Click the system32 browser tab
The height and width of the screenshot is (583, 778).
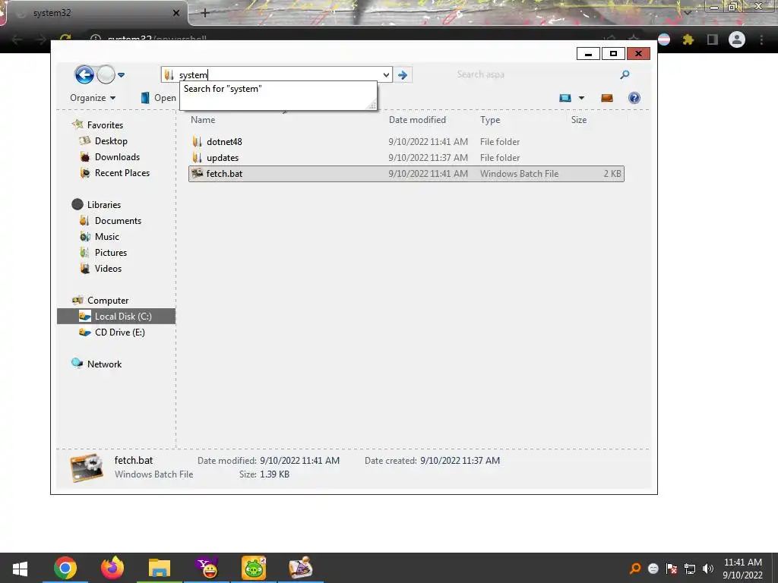(x=94, y=13)
